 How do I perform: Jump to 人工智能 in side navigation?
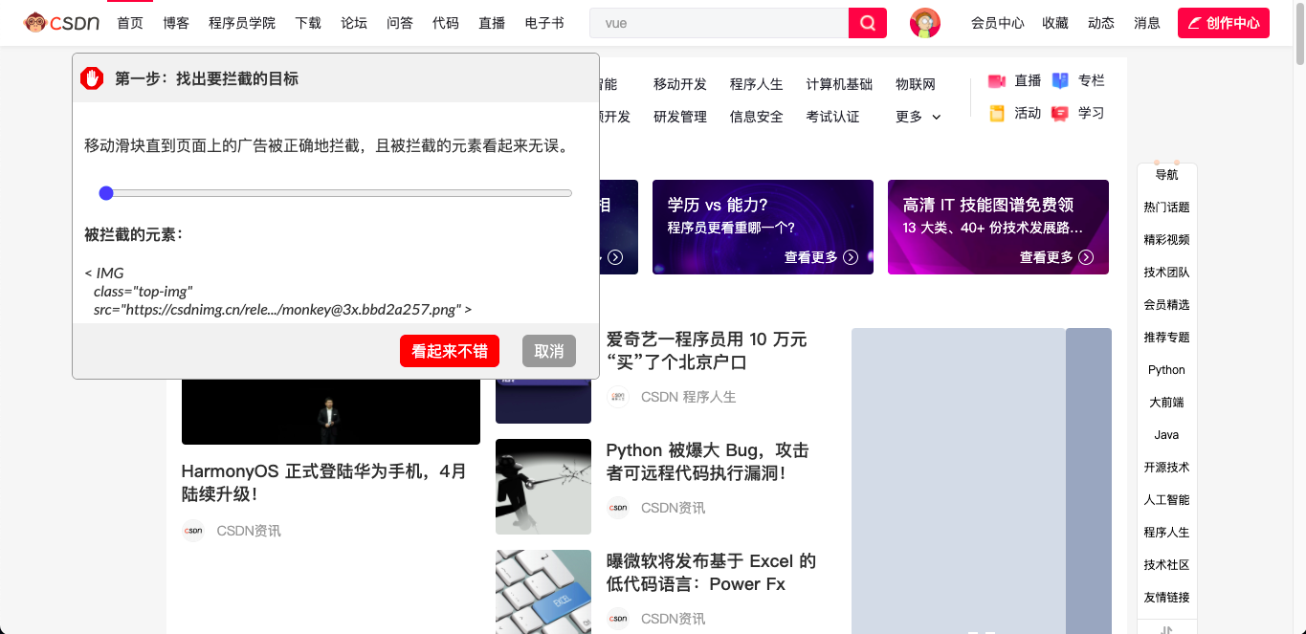[1166, 500]
